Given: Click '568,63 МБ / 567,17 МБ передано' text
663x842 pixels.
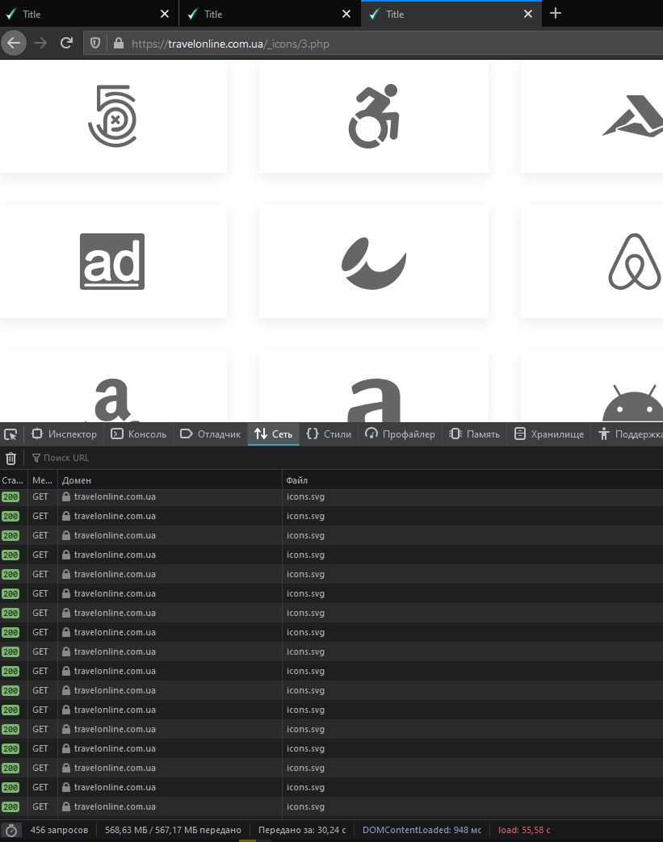Looking at the screenshot, I should point(173,830).
